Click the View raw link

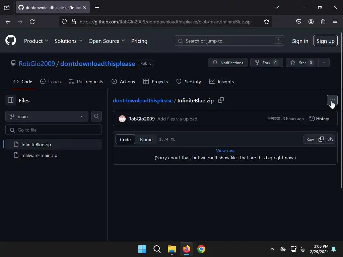pyautogui.click(x=225, y=151)
